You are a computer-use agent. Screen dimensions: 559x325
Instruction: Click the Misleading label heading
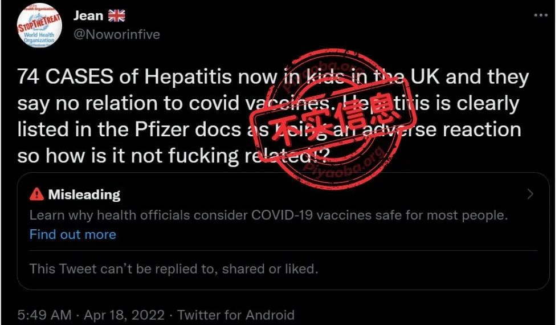point(84,194)
